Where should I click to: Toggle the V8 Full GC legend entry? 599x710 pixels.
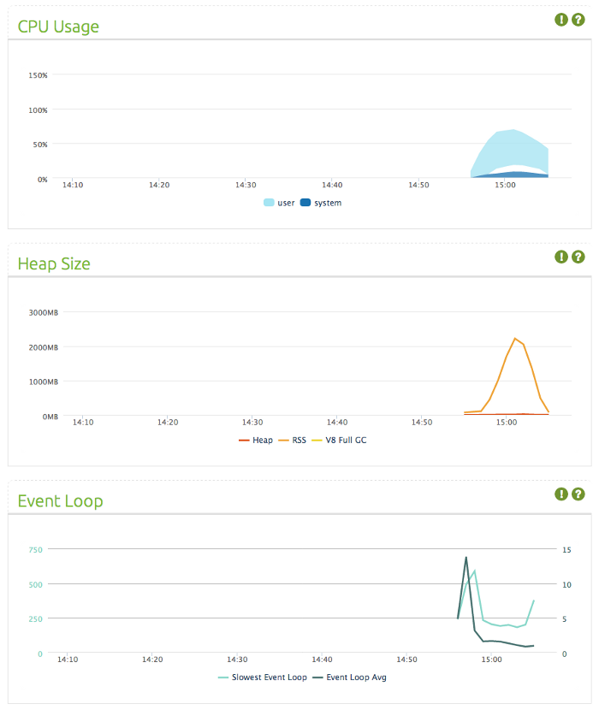click(x=339, y=441)
